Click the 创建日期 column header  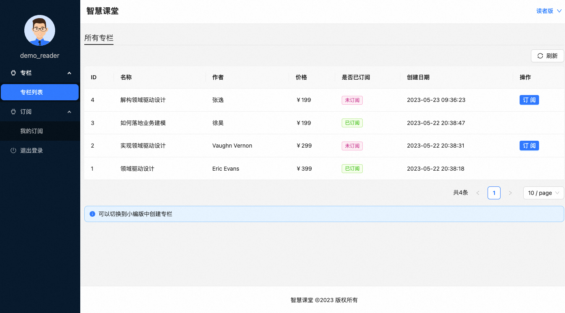coord(418,77)
